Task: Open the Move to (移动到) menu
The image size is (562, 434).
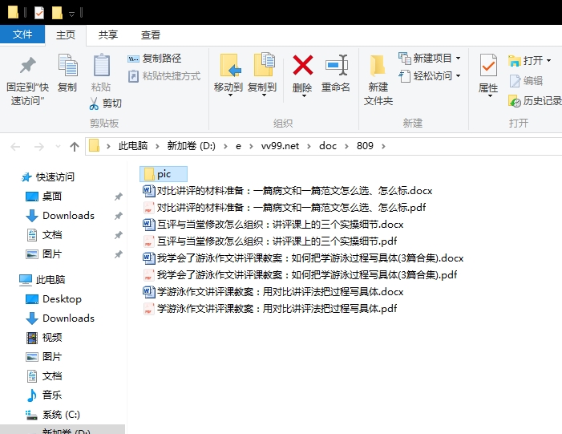Action: pyautogui.click(x=228, y=75)
